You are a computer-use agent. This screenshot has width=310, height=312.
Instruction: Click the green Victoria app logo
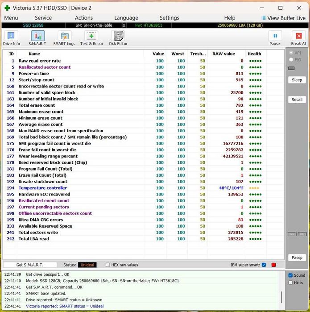(7, 8)
